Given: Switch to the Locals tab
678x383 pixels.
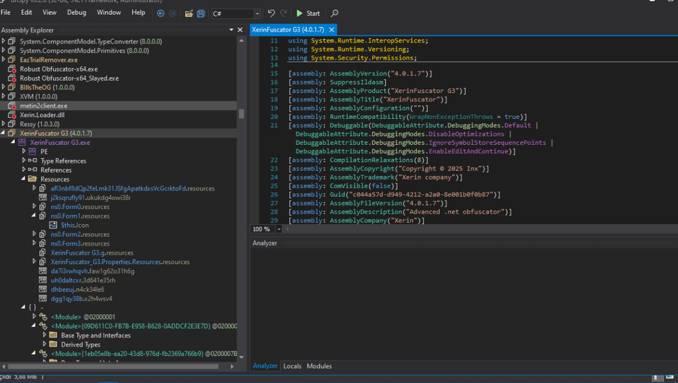Looking at the screenshot, I should (292, 366).
